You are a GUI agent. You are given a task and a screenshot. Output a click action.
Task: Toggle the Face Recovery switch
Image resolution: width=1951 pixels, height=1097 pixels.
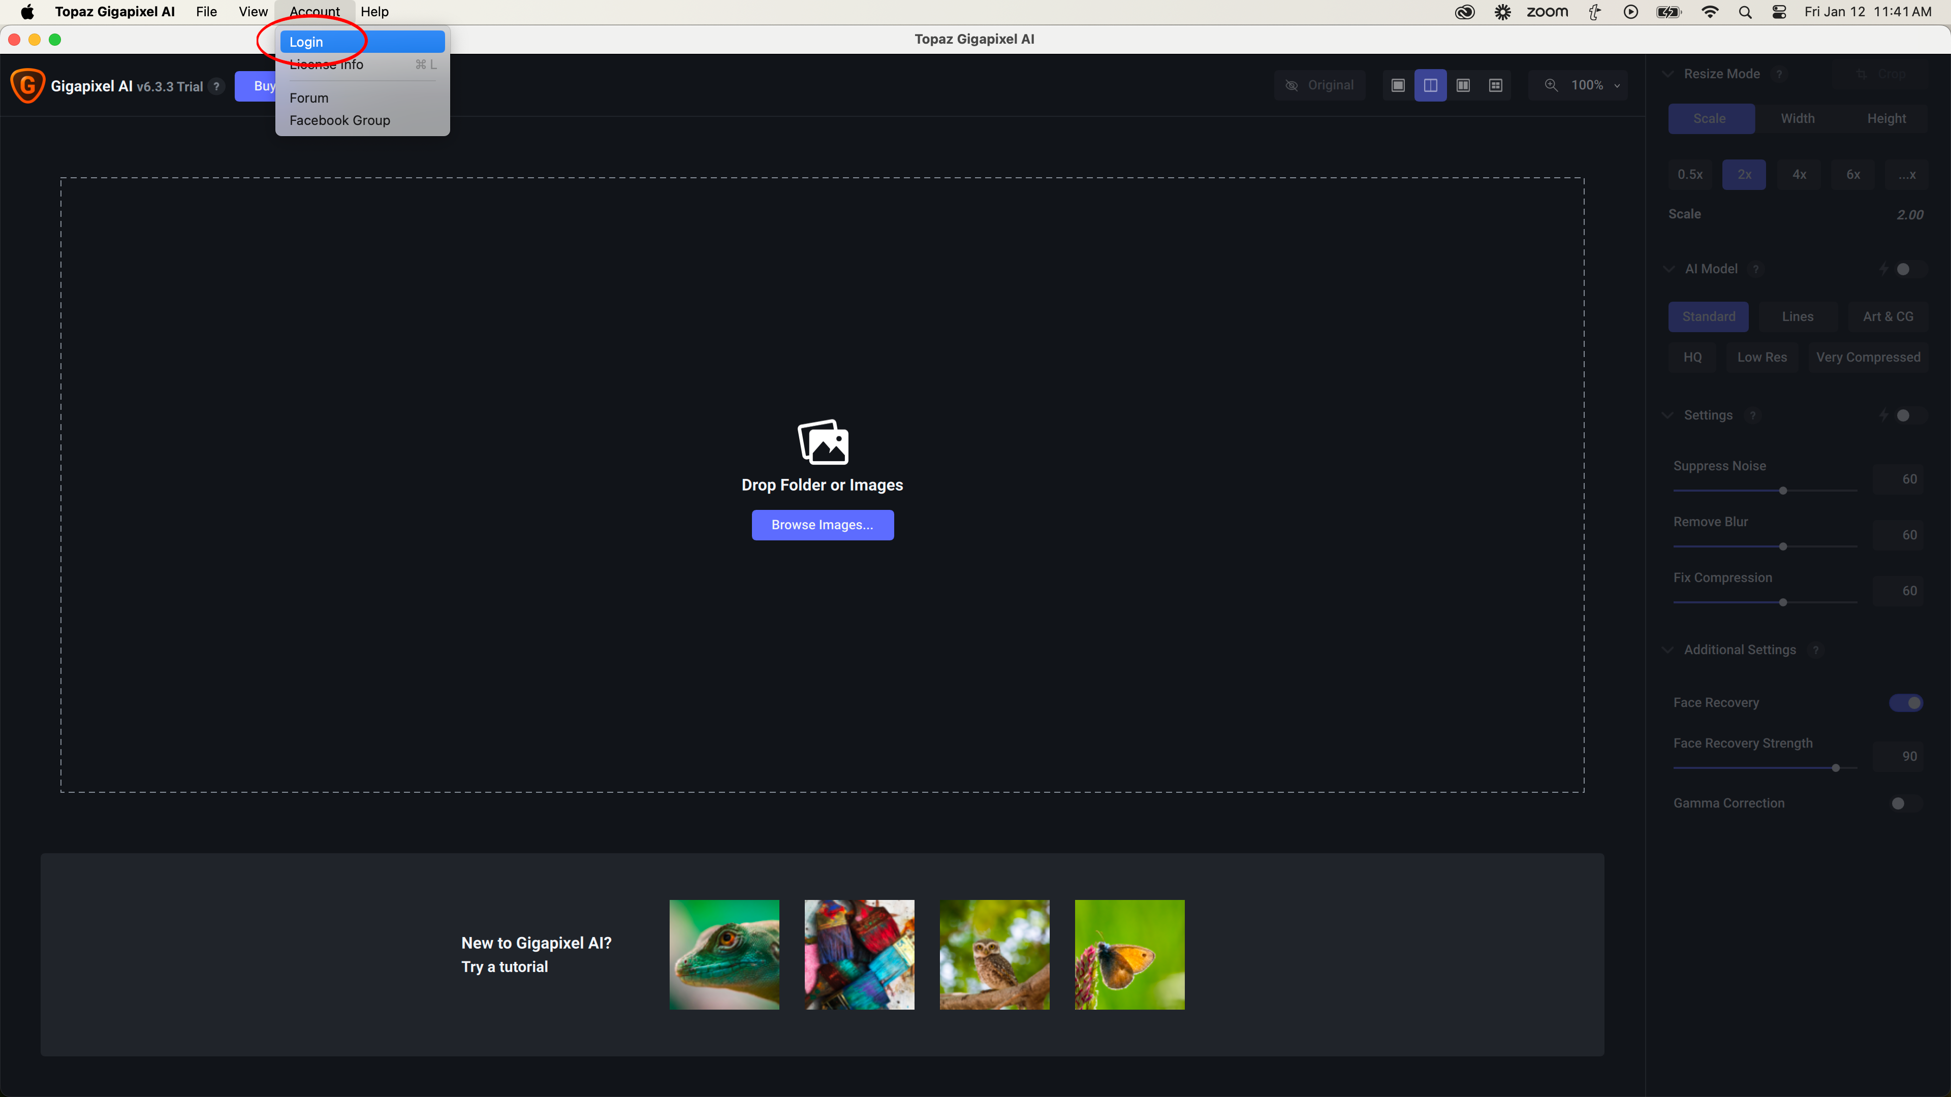click(x=1905, y=702)
